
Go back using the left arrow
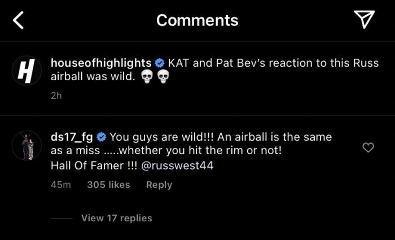pyautogui.click(x=19, y=21)
